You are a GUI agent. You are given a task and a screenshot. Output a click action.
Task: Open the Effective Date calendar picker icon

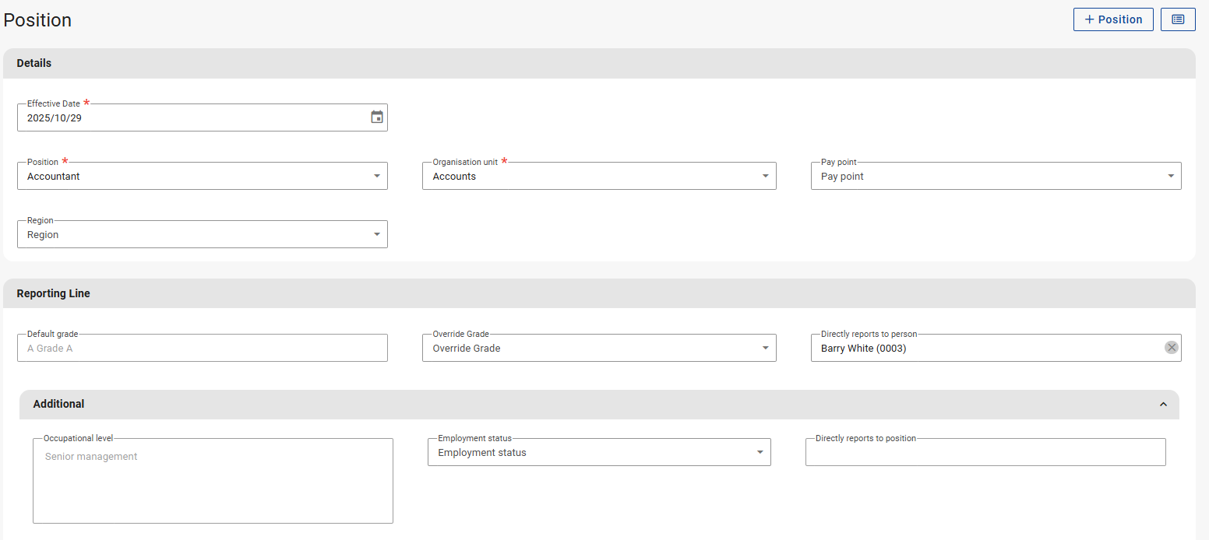377,117
